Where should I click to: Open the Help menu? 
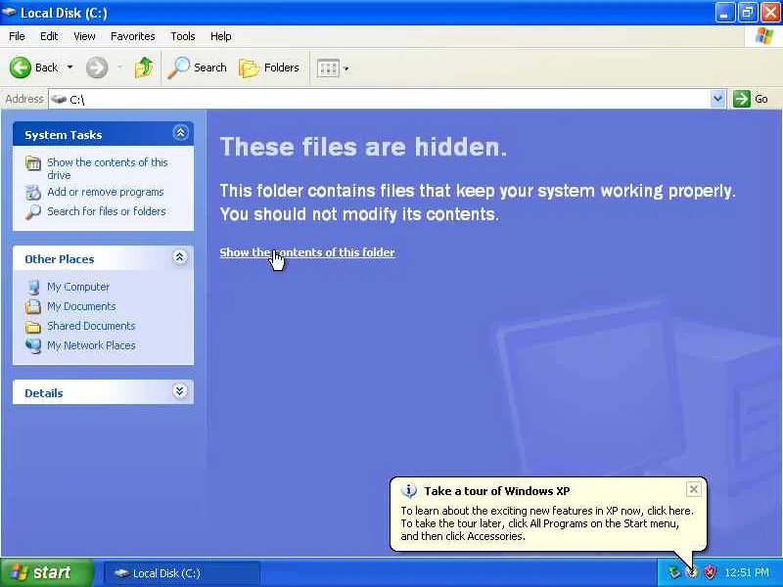[221, 36]
